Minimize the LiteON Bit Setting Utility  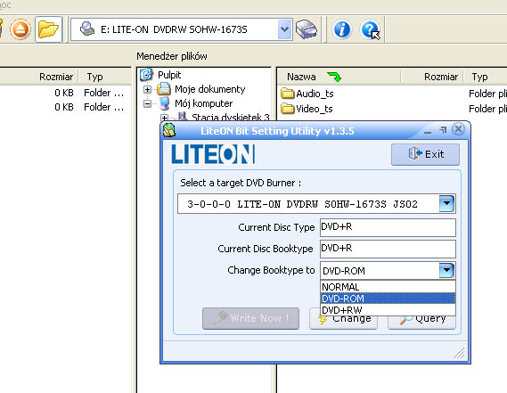click(428, 131)
